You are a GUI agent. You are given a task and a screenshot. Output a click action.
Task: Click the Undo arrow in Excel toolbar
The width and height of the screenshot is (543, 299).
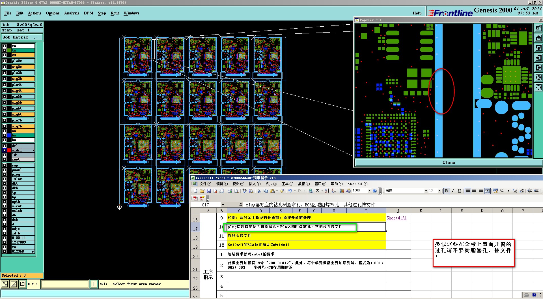point(290,191)
